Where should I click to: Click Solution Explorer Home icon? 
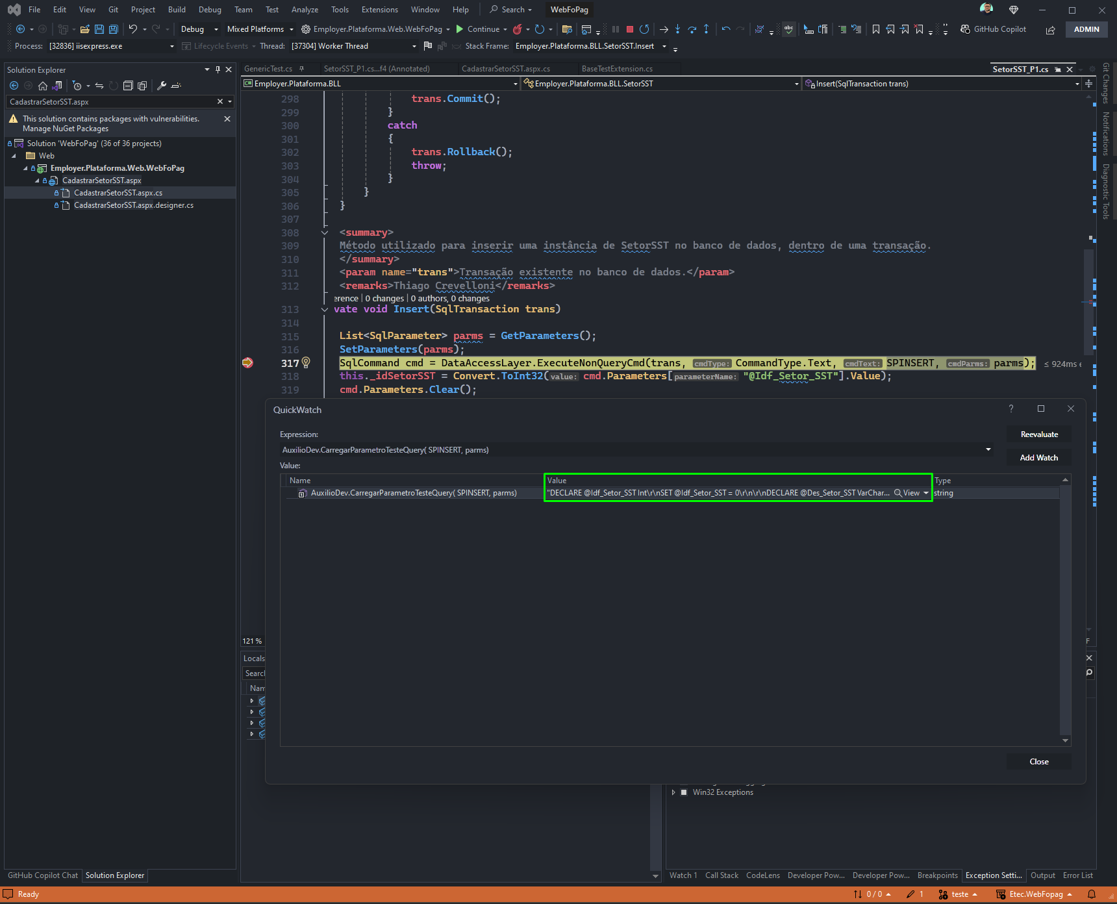click(x=43, y=86)
